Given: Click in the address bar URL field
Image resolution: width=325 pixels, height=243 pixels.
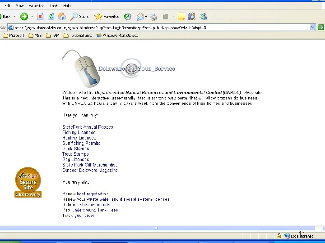Looking at the screenshot, I should coord(162,27).
